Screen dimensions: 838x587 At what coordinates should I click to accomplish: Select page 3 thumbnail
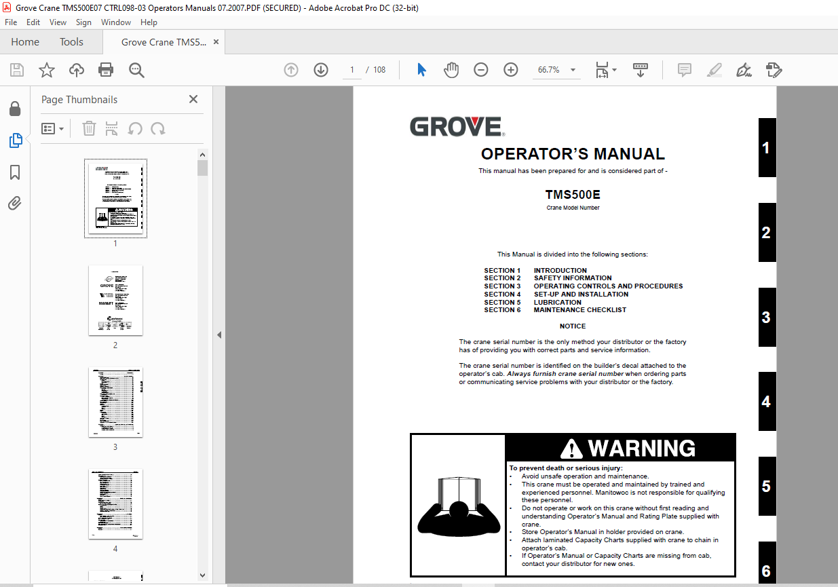pos(115,402)
